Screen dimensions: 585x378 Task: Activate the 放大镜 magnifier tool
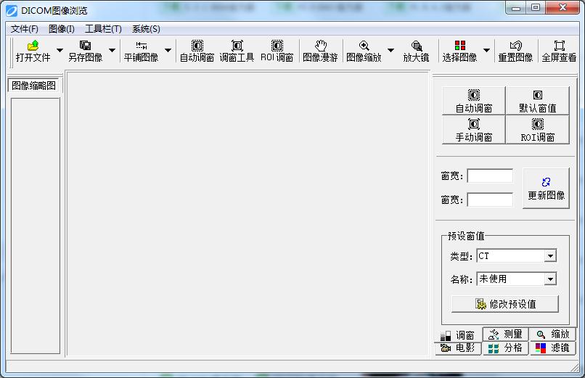point(417,51)
